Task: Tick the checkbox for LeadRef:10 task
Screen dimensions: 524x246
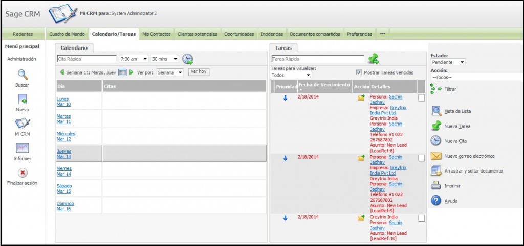Action: (x=422, y=218)
